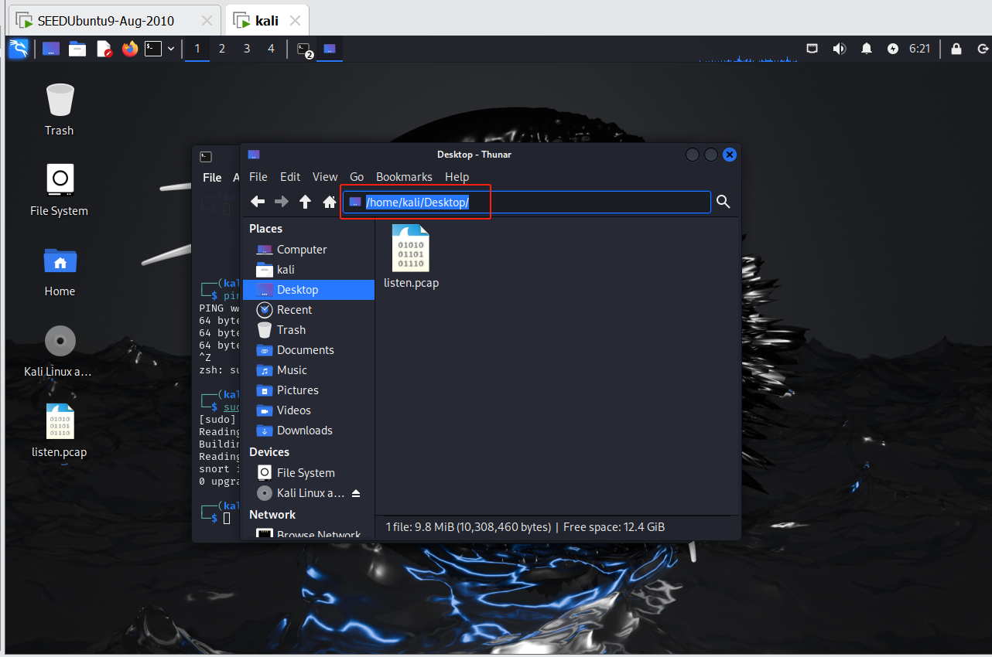Click the log out icon
Image resolution: width=992 pixels, height=657 pixels.
[x=983, y=49]
